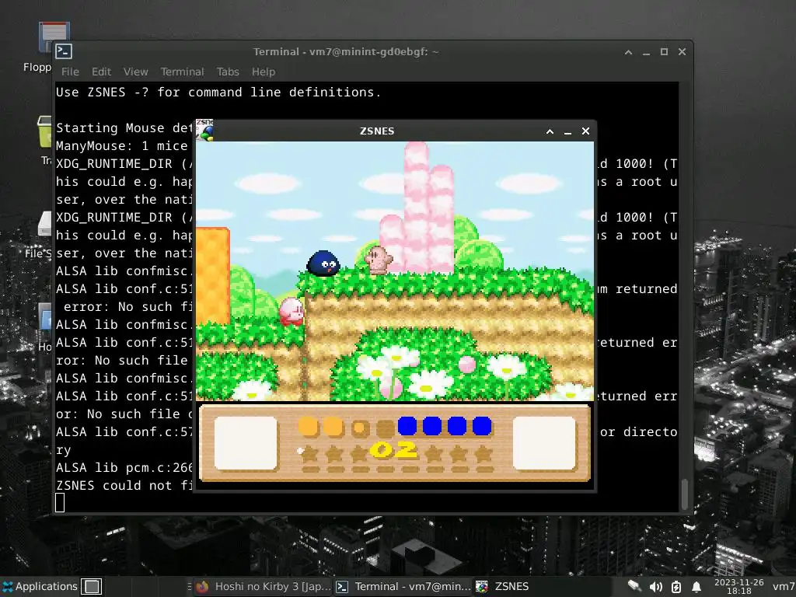Switch to Terminal taskbar button
The height and width of the screenshot is (597, 796).
coord(403,586)
